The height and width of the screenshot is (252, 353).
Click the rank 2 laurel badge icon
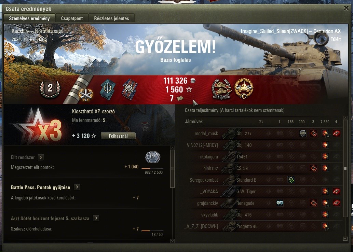[50, 89]
